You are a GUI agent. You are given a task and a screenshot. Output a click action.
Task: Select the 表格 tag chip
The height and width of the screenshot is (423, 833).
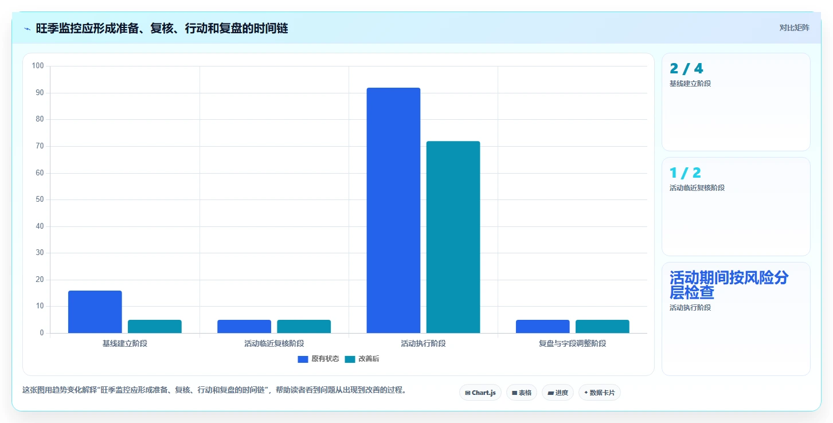(x=521, y=393)
